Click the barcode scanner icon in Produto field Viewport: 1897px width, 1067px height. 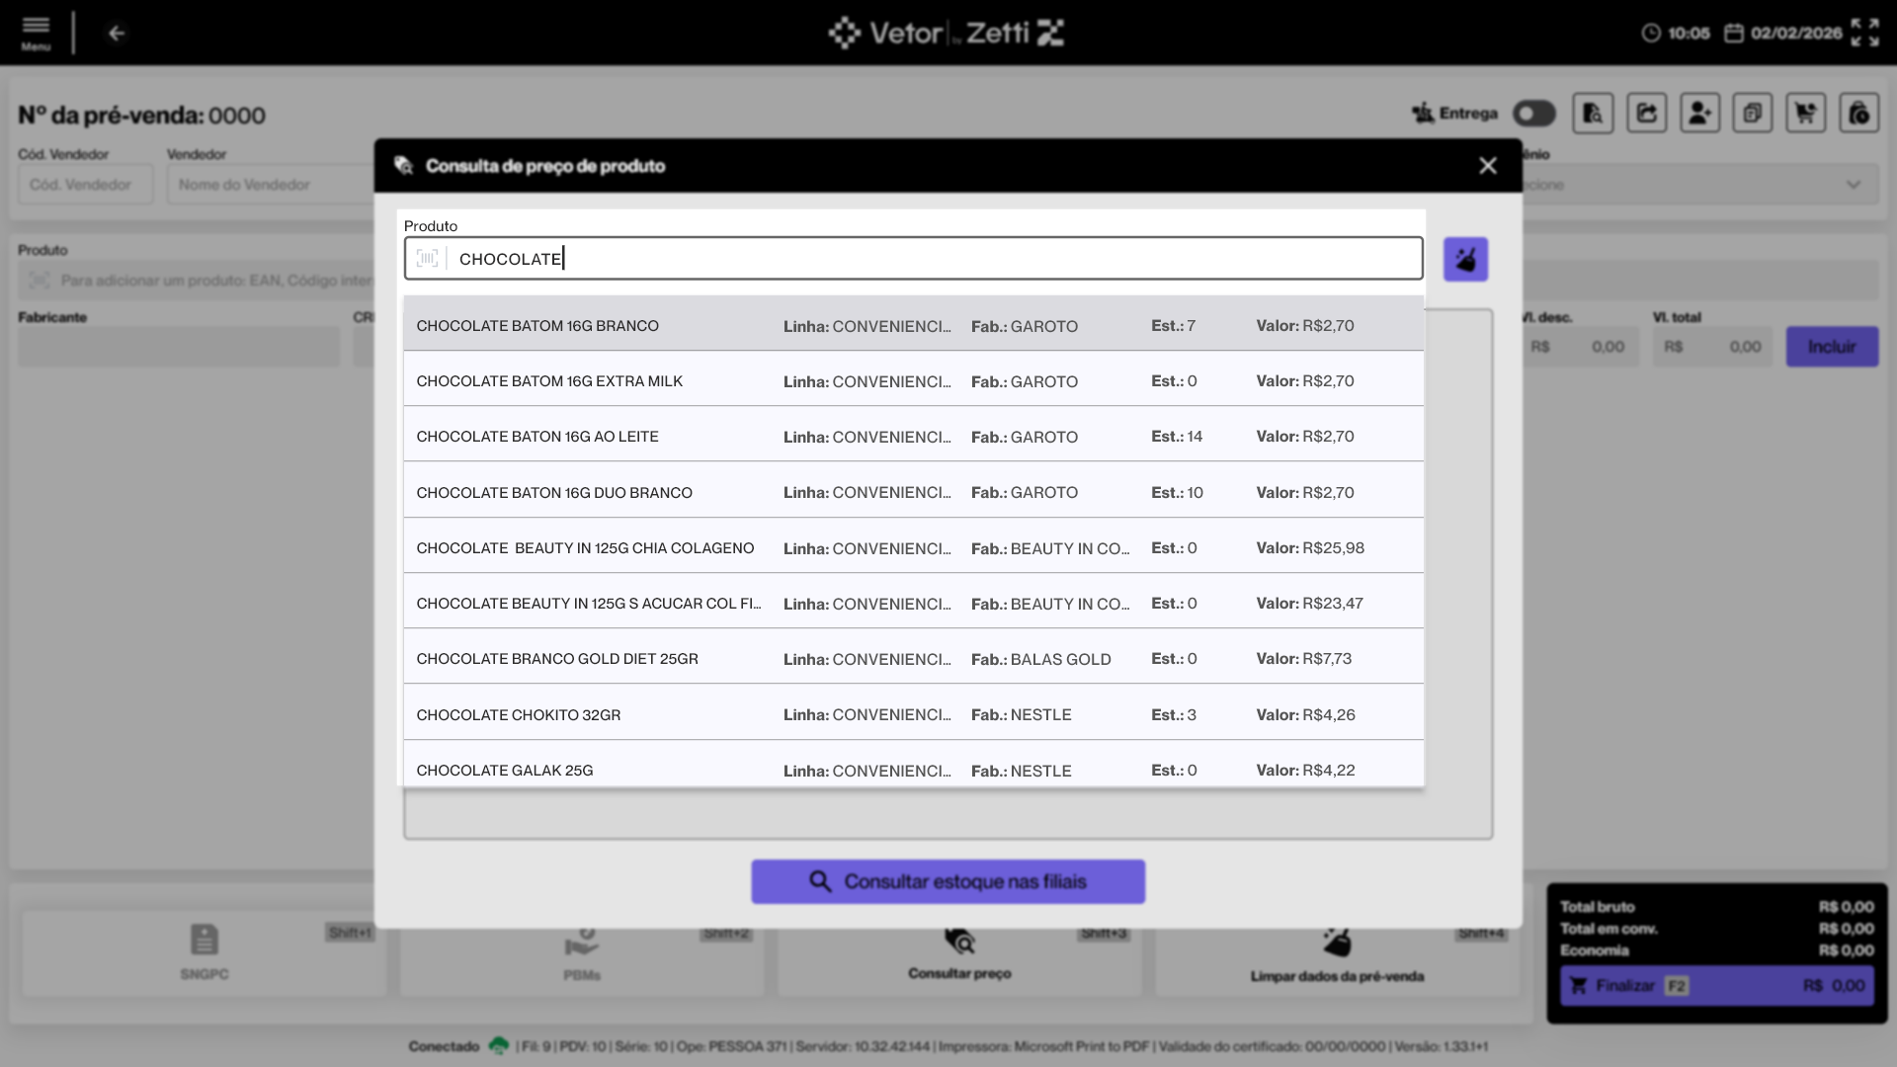(427, 259)
